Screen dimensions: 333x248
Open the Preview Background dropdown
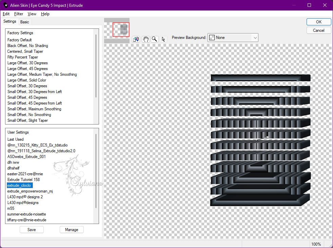point(233,38)
